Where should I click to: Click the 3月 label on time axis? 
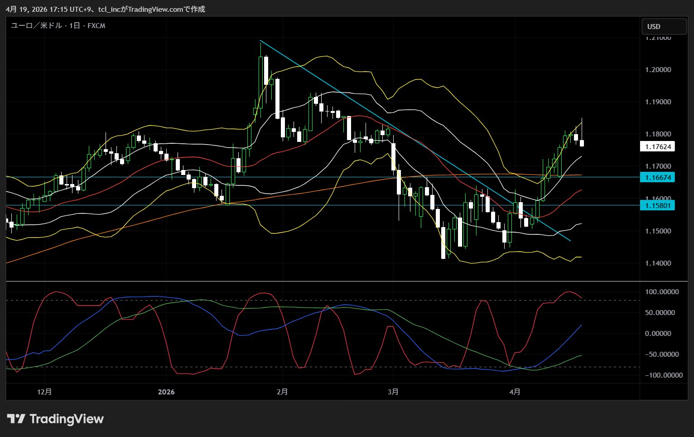(393, 392)
